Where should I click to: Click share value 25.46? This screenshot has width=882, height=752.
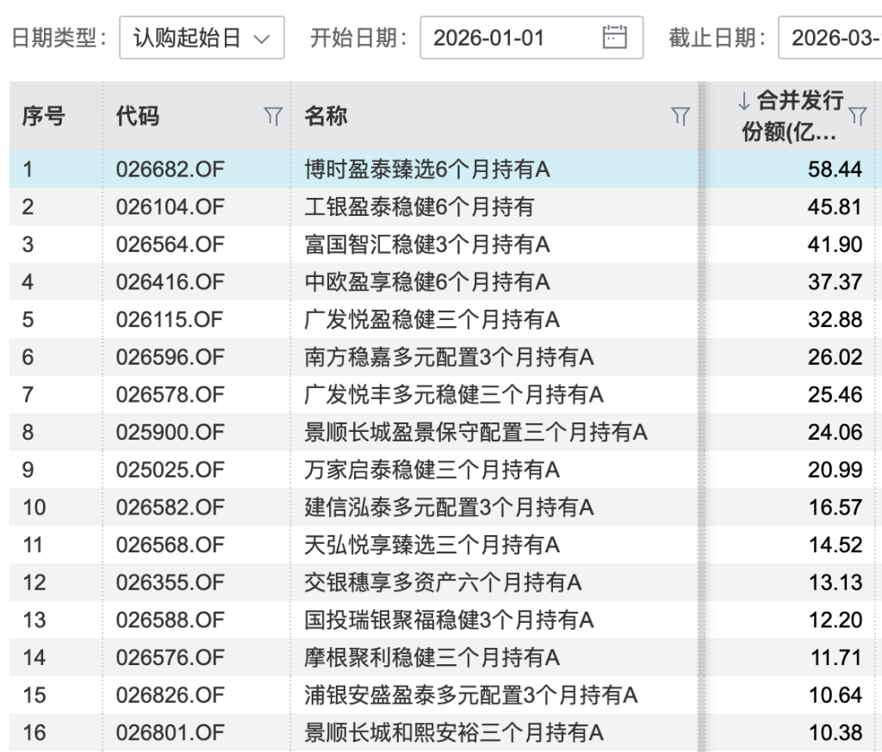[835, 395]
